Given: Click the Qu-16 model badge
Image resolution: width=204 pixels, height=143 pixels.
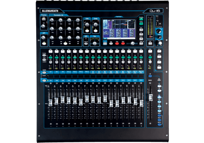Looking at the screenshot, I should (x=155, y=11).
